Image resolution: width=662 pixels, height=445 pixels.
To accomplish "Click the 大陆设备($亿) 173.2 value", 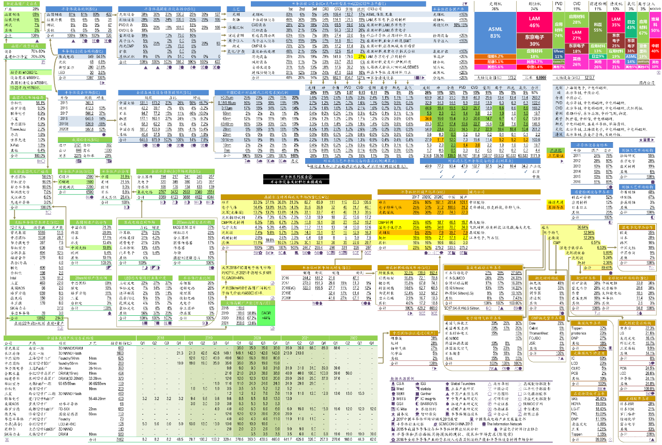I will click(511, 78).
